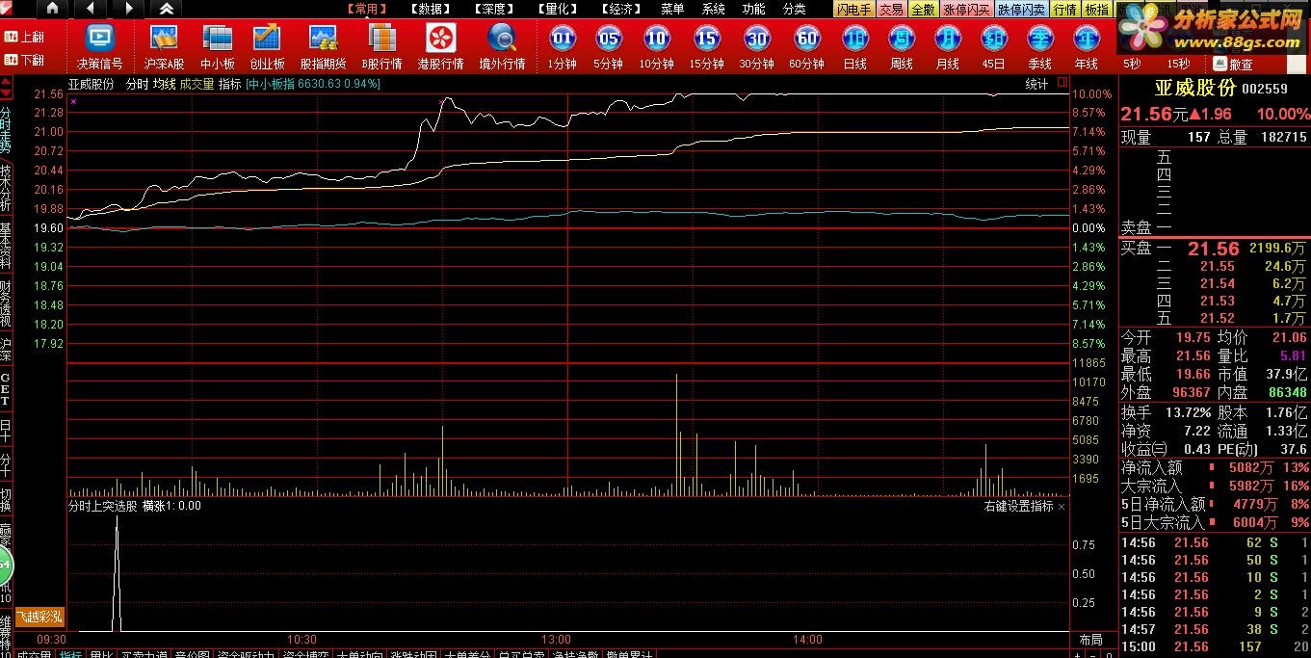1311x658 pixels.
Task: Open the 创业板 board icon
Action: [x=267, y=46]
